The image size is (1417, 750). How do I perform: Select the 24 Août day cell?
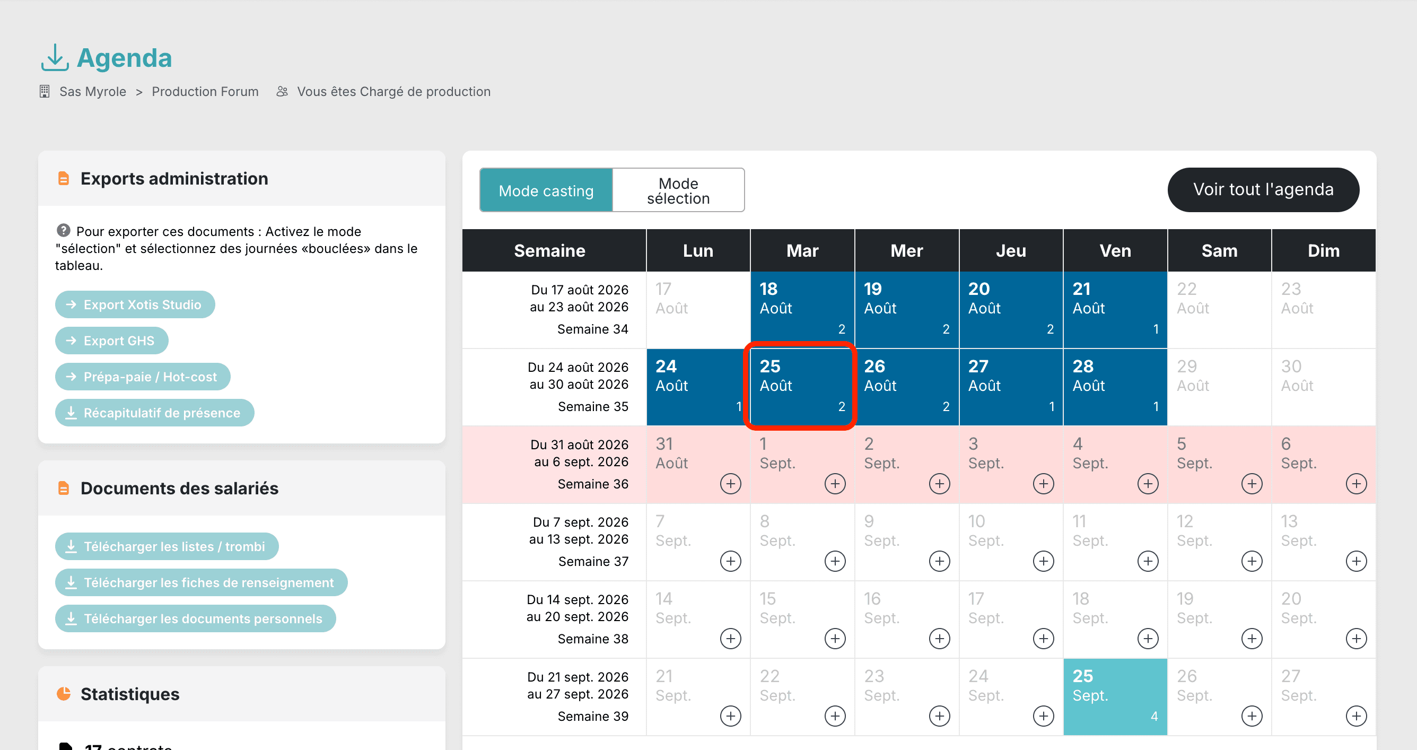tap(698, 387)
